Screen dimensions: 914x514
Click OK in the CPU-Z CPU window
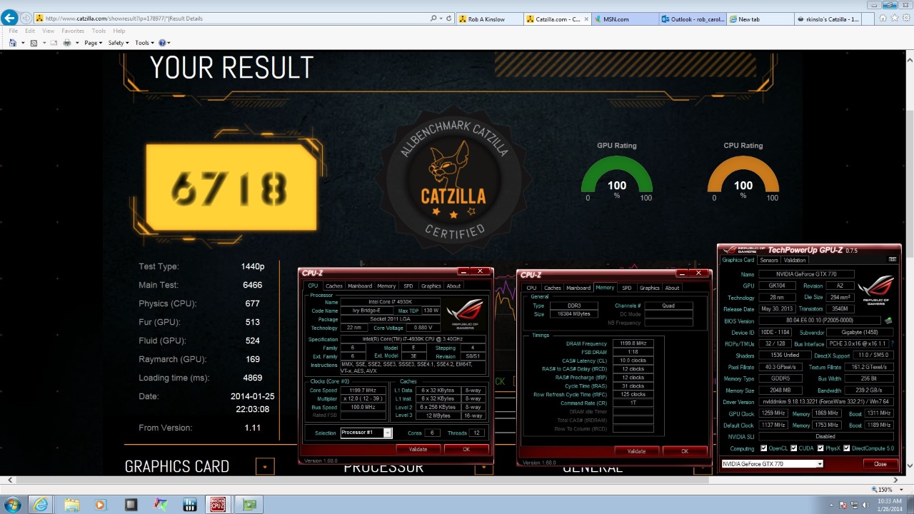point(466,449)
